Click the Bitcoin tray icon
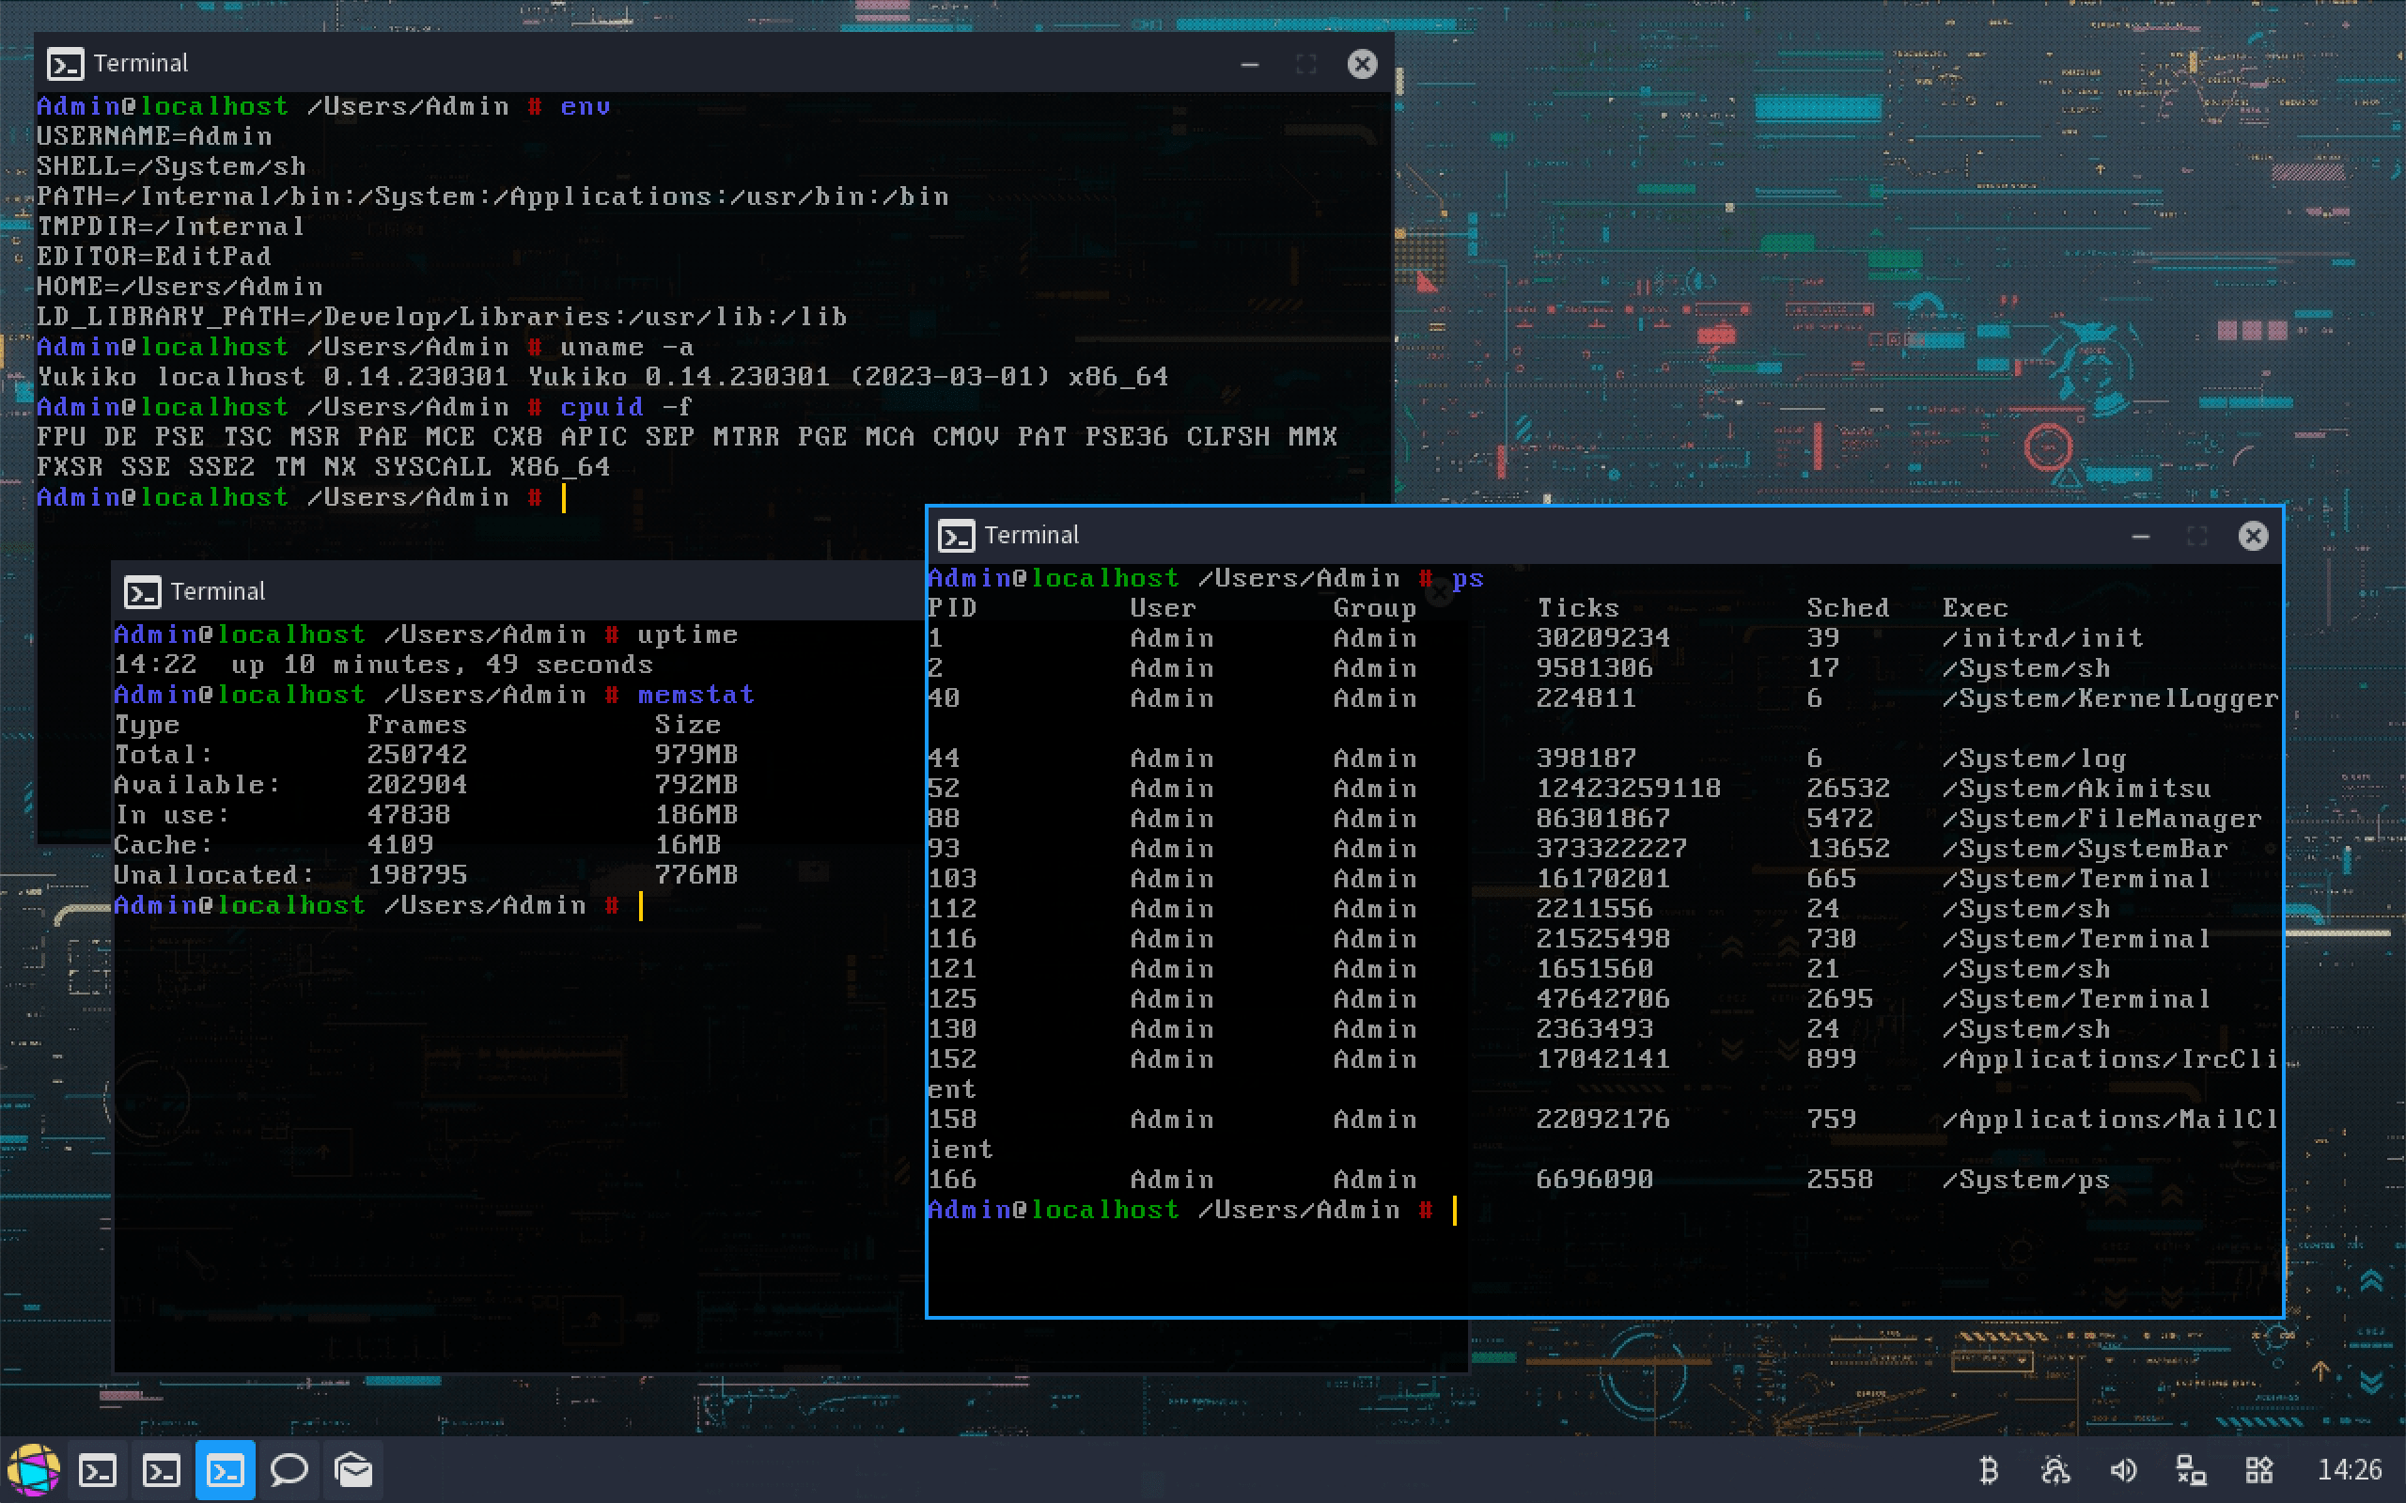Viewport: 2406px width, 1503px height. pos(1989,1469)
